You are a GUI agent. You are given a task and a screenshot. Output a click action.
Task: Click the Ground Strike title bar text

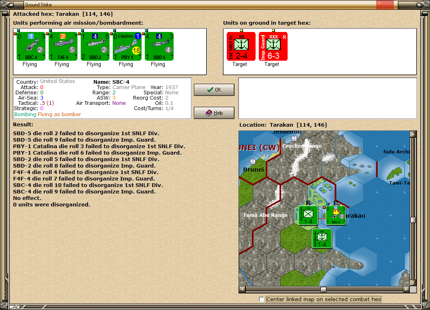pos(39,4)
